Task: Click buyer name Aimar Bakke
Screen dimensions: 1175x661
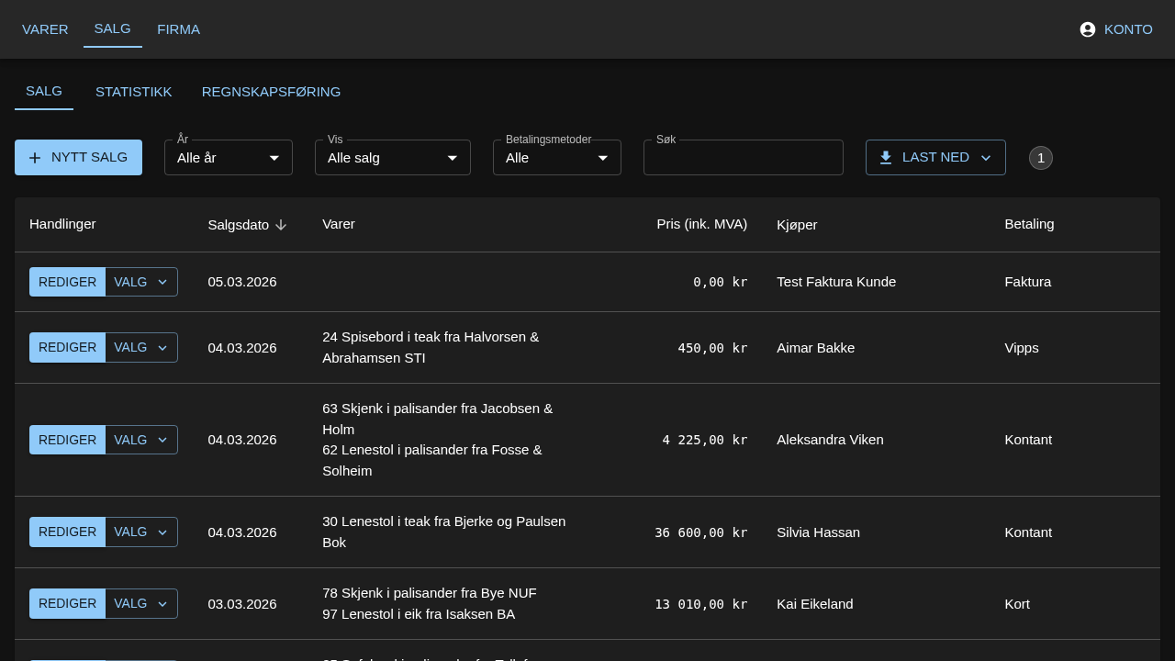Action: click(x=815, y=348)
